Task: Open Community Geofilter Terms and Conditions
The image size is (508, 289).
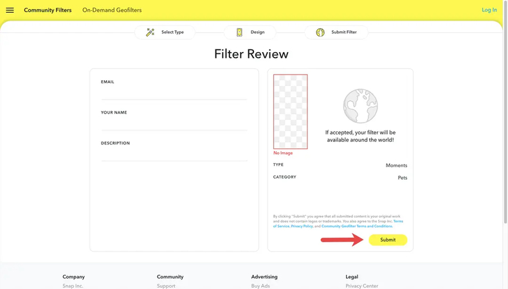Action: (357, 226)
